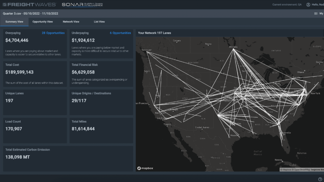Click the Hello user greeting text

[x=318, y=5]
